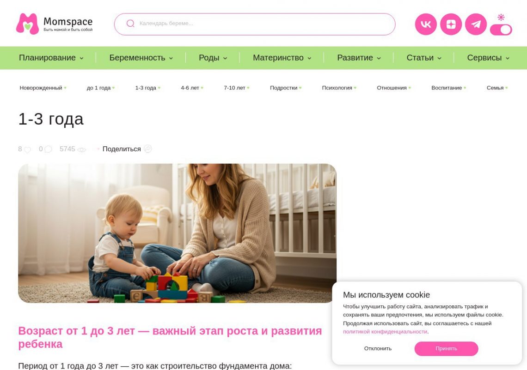
Task: Click the Momspace logo
Action: (x=55, y=24)
